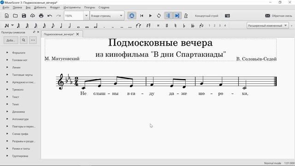This screenshot has width=295, height=166.
Task: Apply double flat accidental
Action: [x=193, y=26]
